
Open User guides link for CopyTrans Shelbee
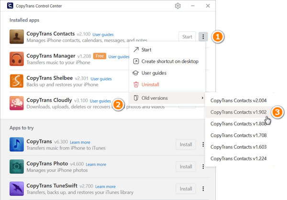(101, 79)
